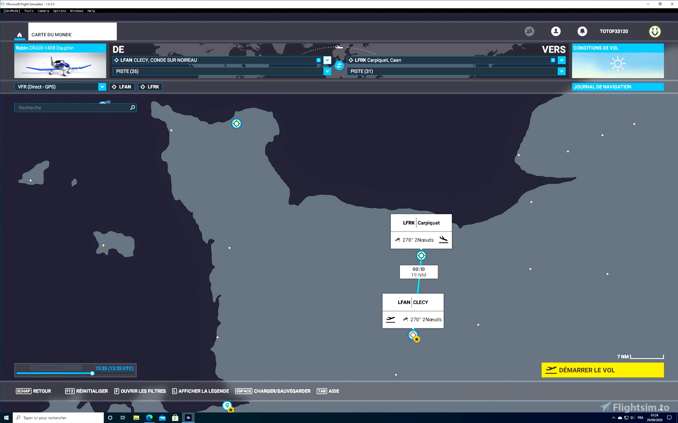
Task: Open the Camera menu
Action: click(43, 11)
